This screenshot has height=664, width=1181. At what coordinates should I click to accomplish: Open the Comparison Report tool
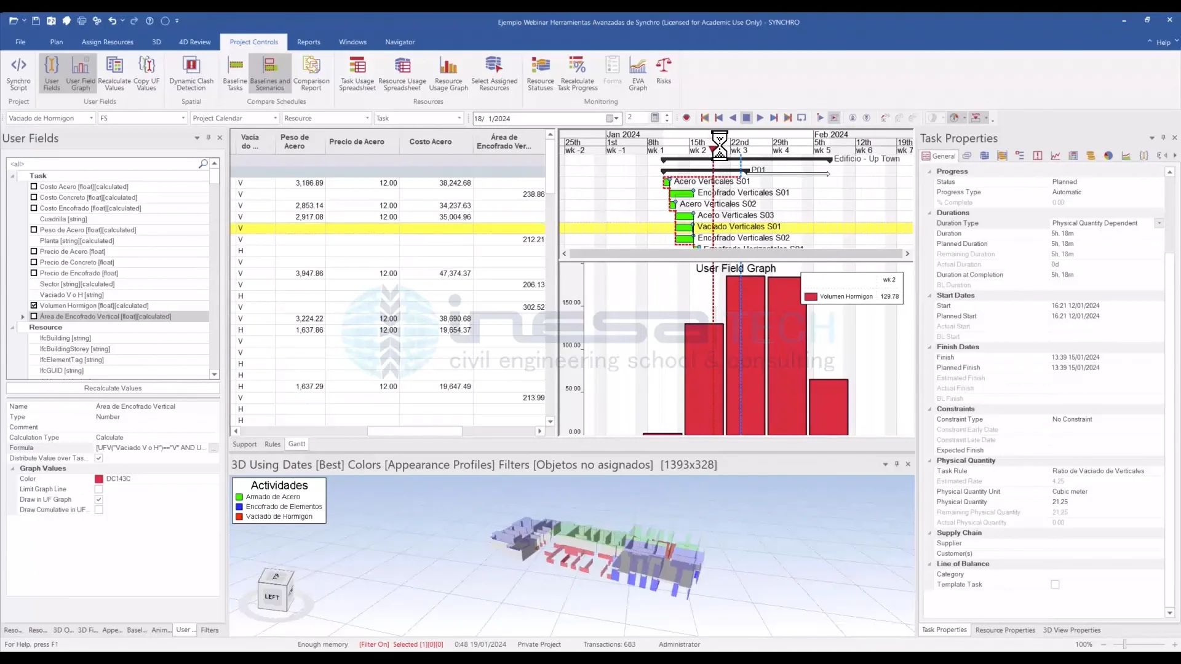[x=311, y=73]
